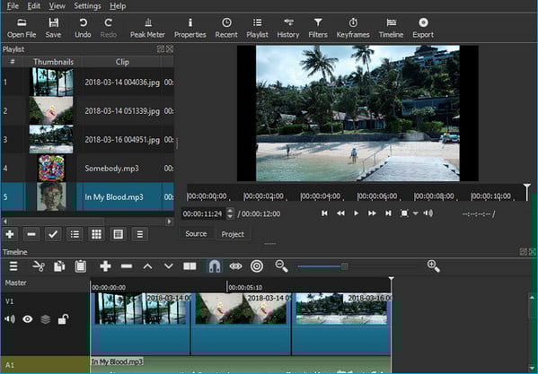Split clip at playhead
This screenshot has width=538, height=374.
pos(190,266)
